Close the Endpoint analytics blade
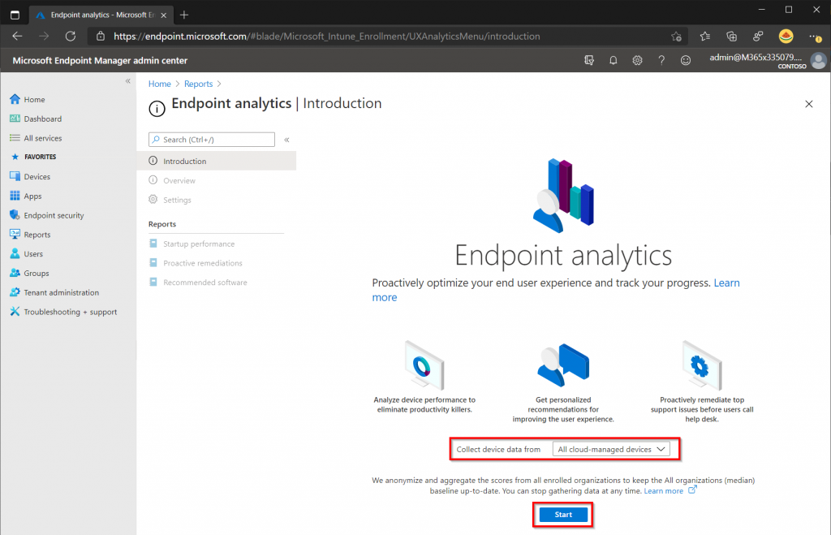This screenshot has height=535, width=831. click(x=809, y=104)
